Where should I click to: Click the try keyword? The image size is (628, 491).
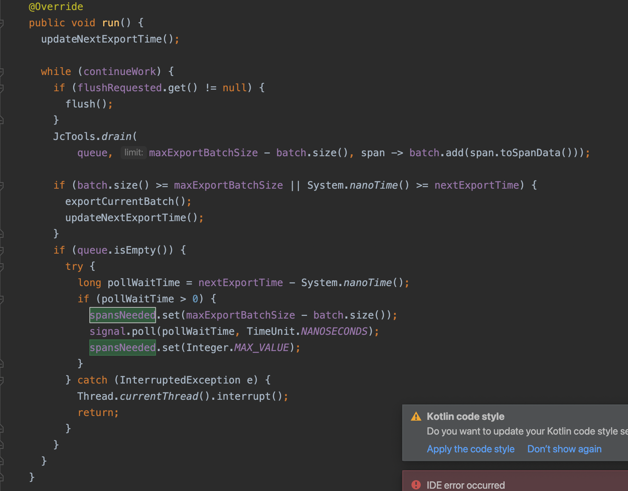click(74, 266)
